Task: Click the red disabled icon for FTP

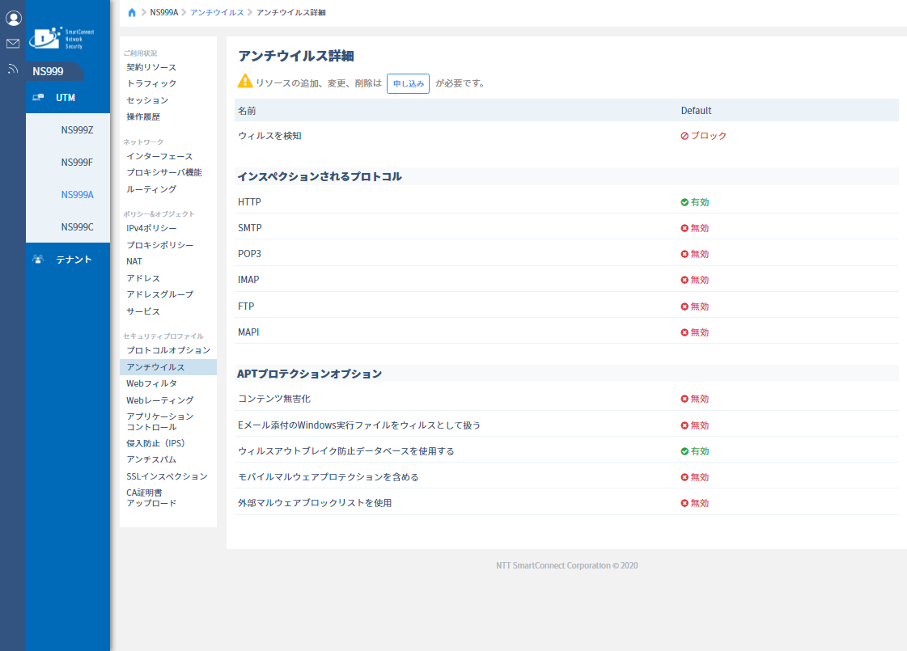Action: [684, 306]
